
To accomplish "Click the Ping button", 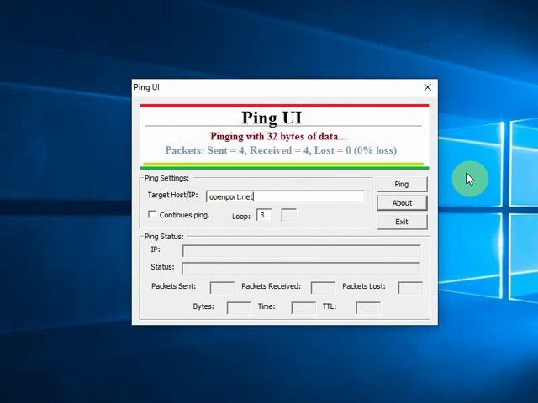I will tap(402, 185).
